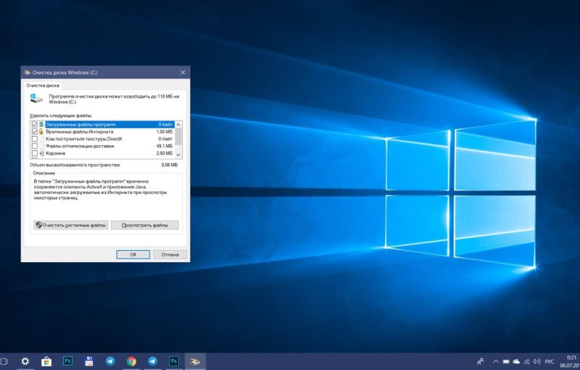Click the Disk Cleanup title bar icon
This screenshot has height=370, width=580.
[x=27, y=72]
